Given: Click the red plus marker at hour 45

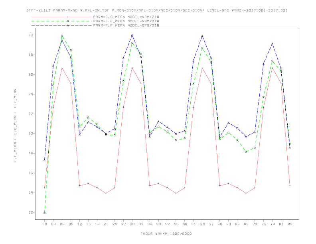Looking at the screenshot, I should [176, 193].
